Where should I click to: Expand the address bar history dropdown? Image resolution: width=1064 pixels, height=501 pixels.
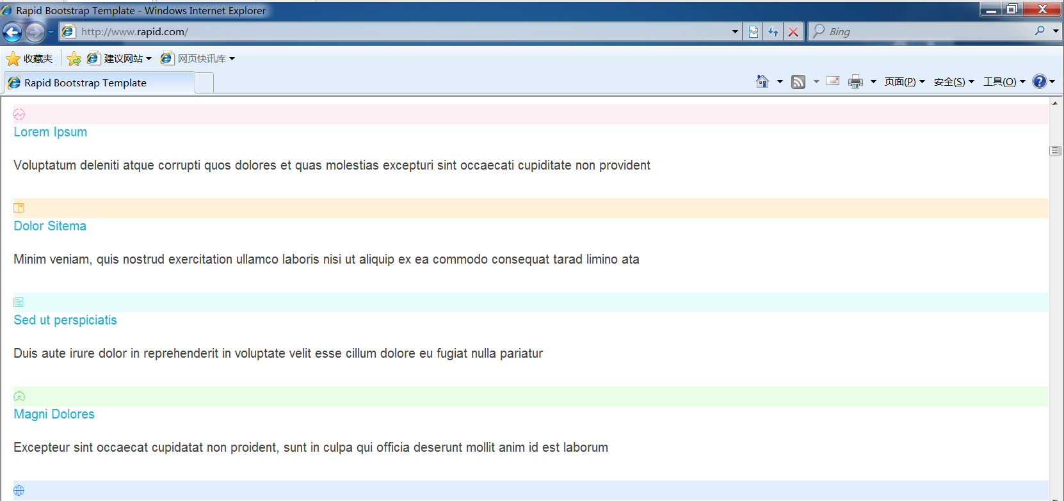point(735,31)
